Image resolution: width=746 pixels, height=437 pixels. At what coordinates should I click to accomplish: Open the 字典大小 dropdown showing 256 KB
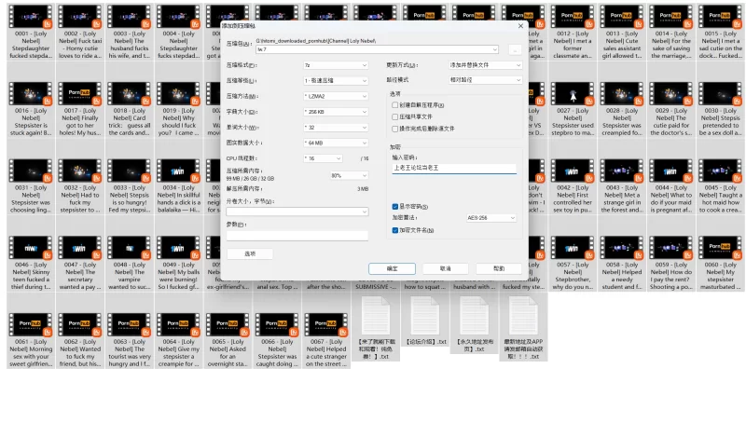[336, 112]
